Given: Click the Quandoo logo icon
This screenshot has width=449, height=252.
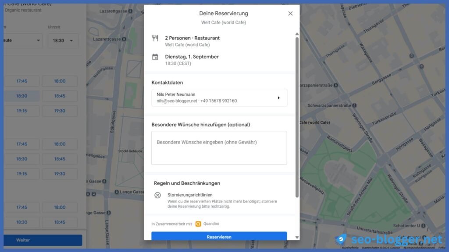Looking at the screenshot, I should (198, 224).
